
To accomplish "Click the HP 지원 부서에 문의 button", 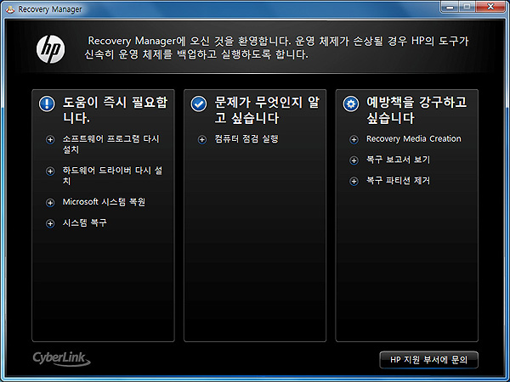I will (428, 360).
